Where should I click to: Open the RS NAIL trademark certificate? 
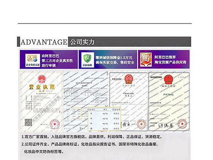pyautogui.click(x=169, y=102)
